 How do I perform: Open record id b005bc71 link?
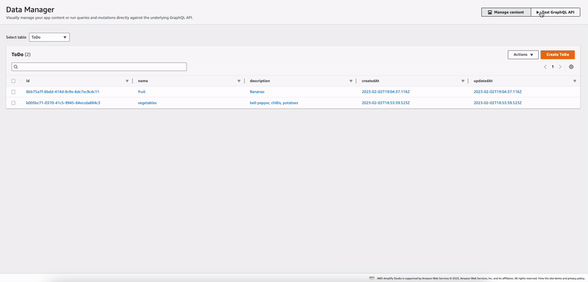(63, 103)
